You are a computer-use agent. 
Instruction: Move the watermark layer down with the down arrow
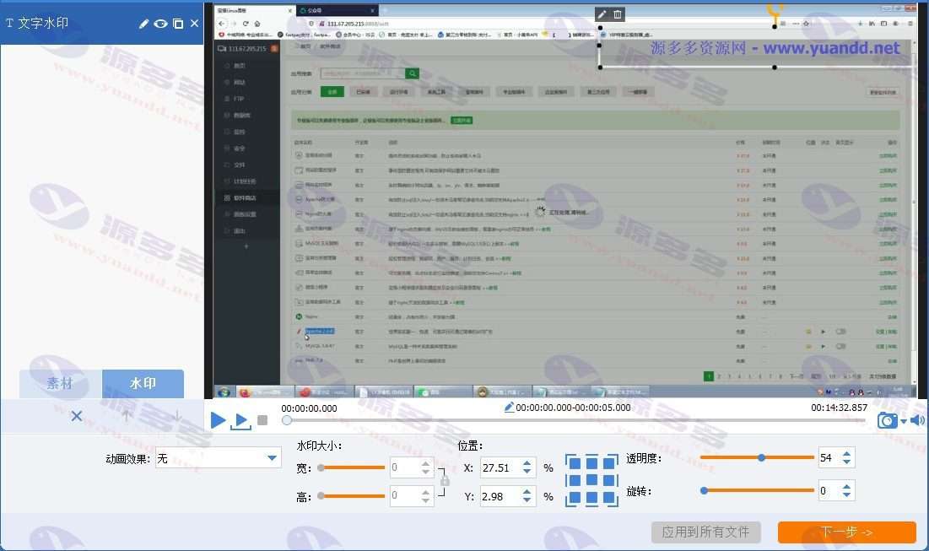[176, 416]
